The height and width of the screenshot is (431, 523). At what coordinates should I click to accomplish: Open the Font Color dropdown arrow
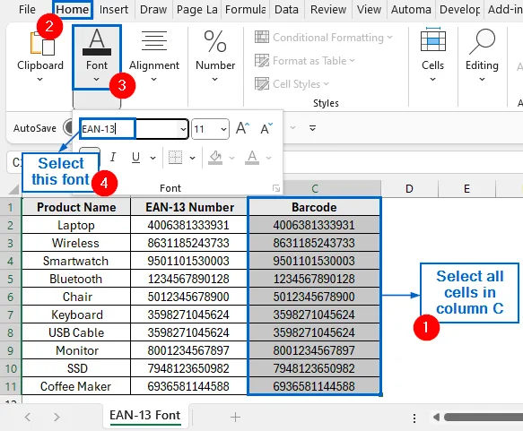[268, 158]
